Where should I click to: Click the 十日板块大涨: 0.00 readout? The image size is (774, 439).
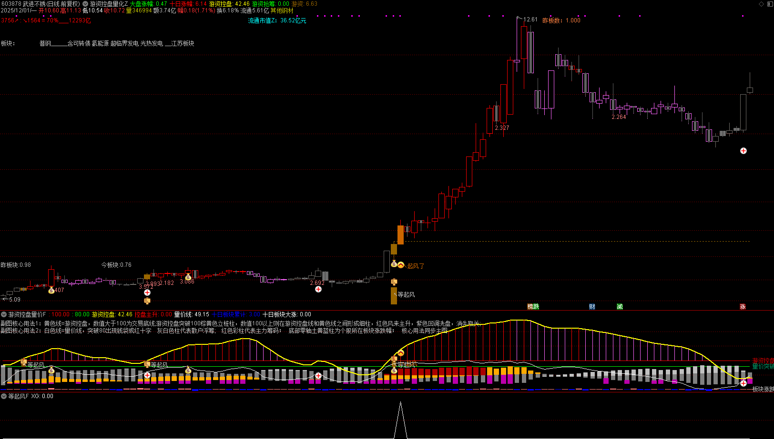(x=287, y=314)
